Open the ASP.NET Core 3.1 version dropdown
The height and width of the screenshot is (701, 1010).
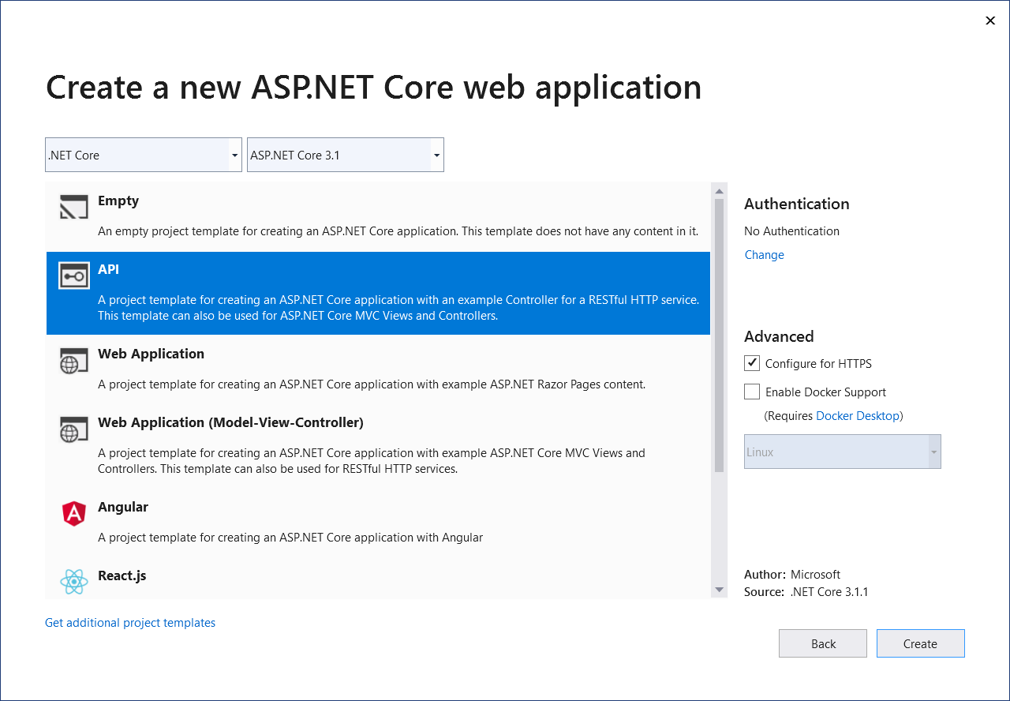436,154
